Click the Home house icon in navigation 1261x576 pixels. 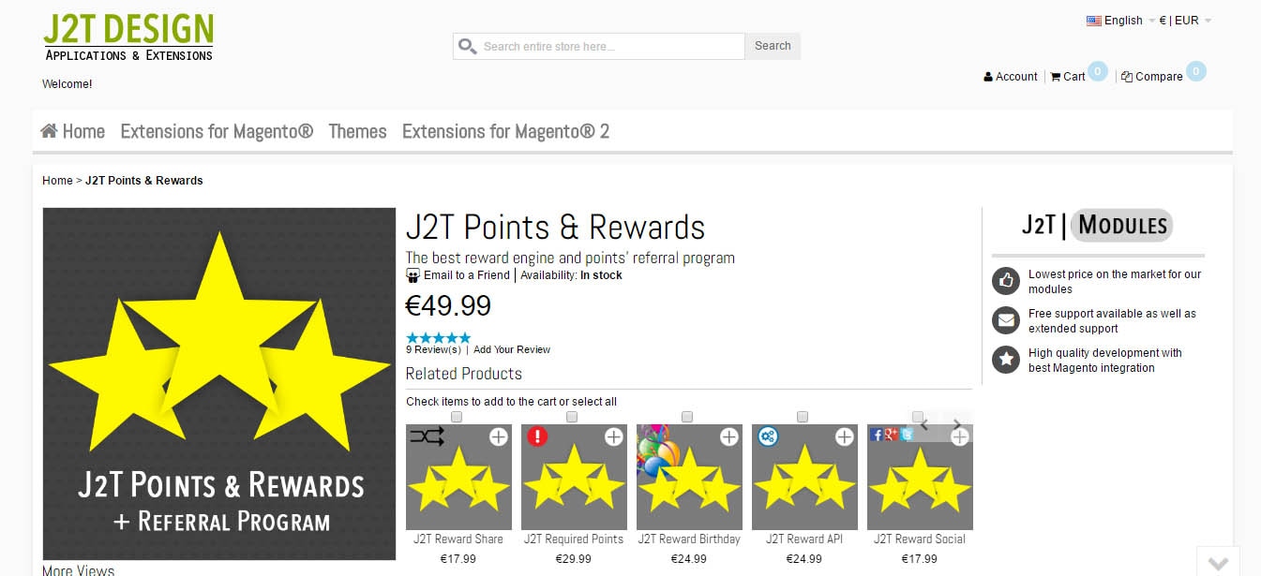pos(49,131)
